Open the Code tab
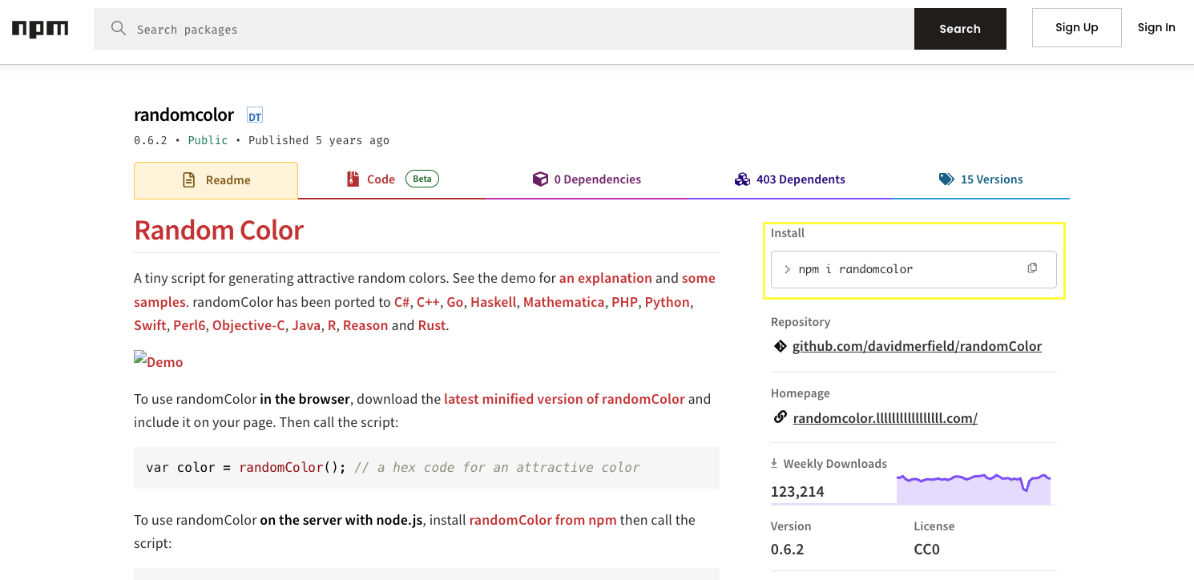Screen dimensions: 1194x580 pyautogui.click(x=392, y=179)
